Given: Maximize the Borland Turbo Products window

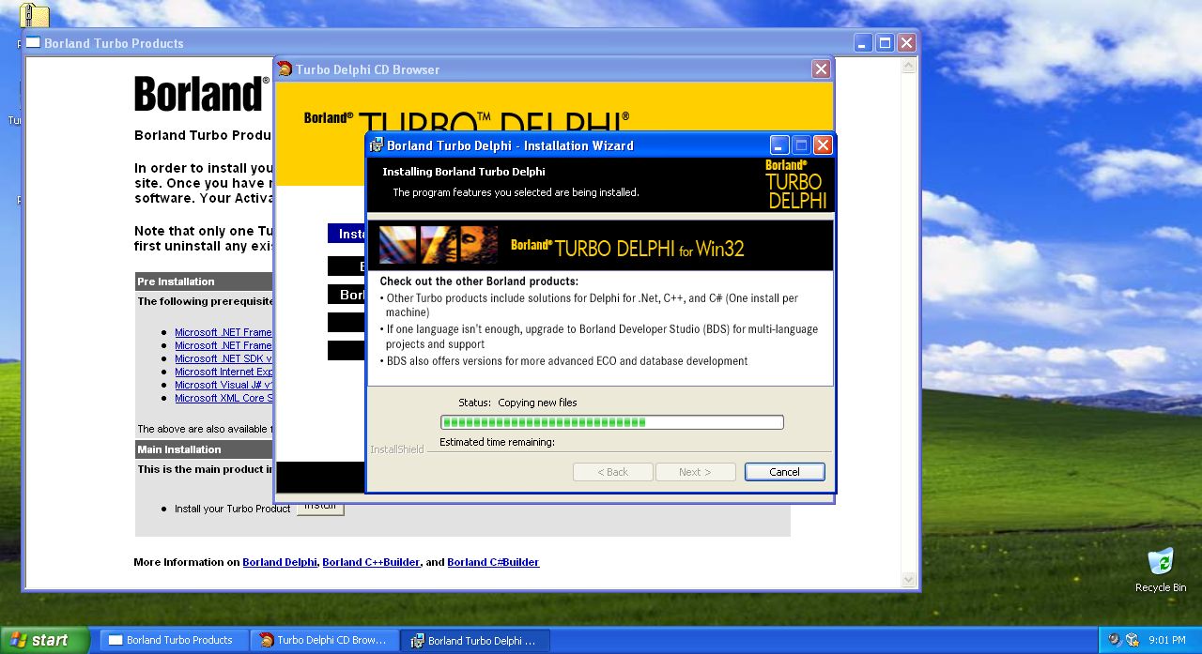Looking at the screenshot, I should (x=885, y=43).
